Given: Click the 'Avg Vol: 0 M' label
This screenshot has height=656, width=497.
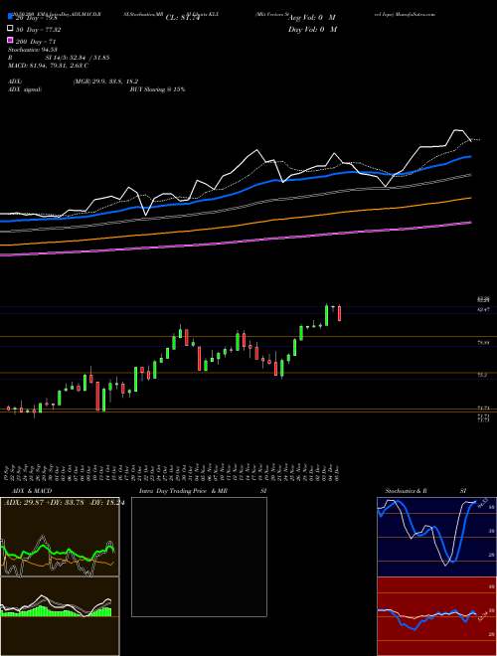Looking at the screenshot, I should coord(312,18).
